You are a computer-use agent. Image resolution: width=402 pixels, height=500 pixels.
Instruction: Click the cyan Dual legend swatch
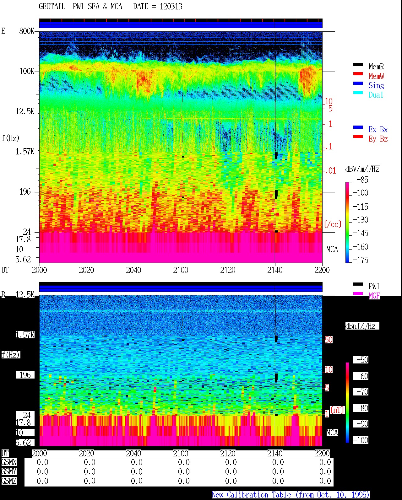[x=358, y=93]
